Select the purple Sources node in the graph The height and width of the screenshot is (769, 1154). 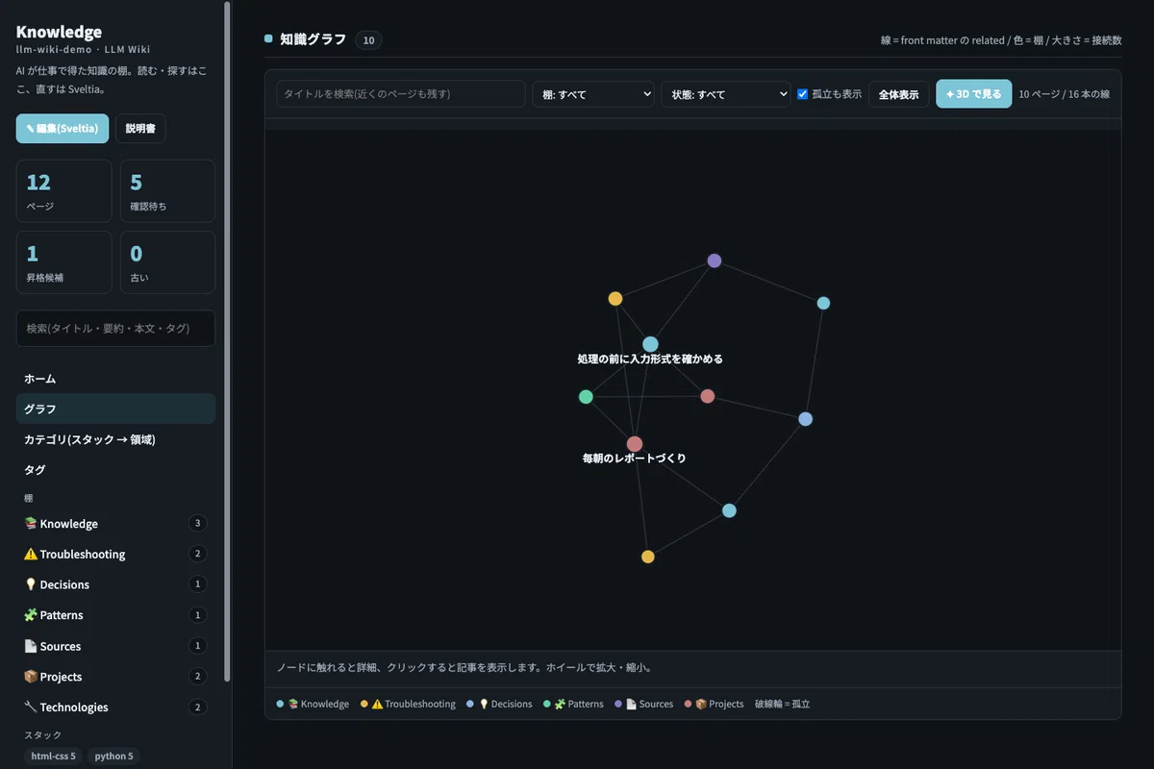715,260
